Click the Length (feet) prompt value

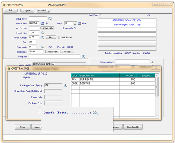pos(95,113)
